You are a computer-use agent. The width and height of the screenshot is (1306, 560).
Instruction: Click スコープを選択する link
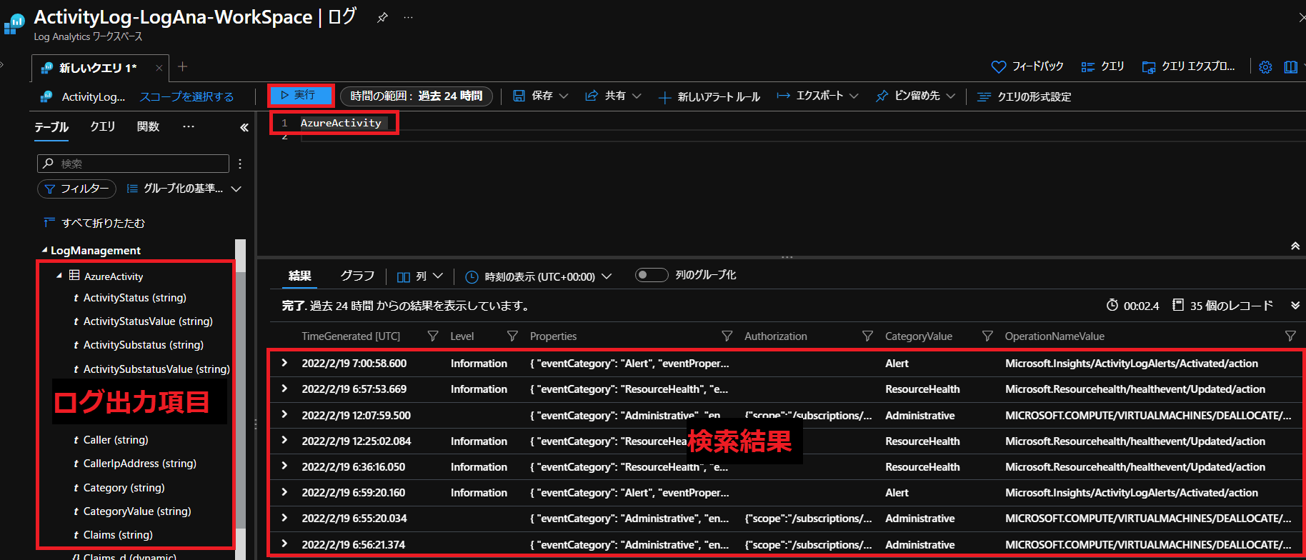point(186,96)
